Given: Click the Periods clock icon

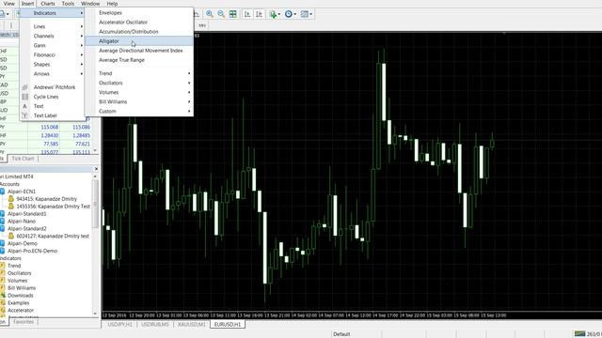Looking at the screenshot, I should point(289,14).
